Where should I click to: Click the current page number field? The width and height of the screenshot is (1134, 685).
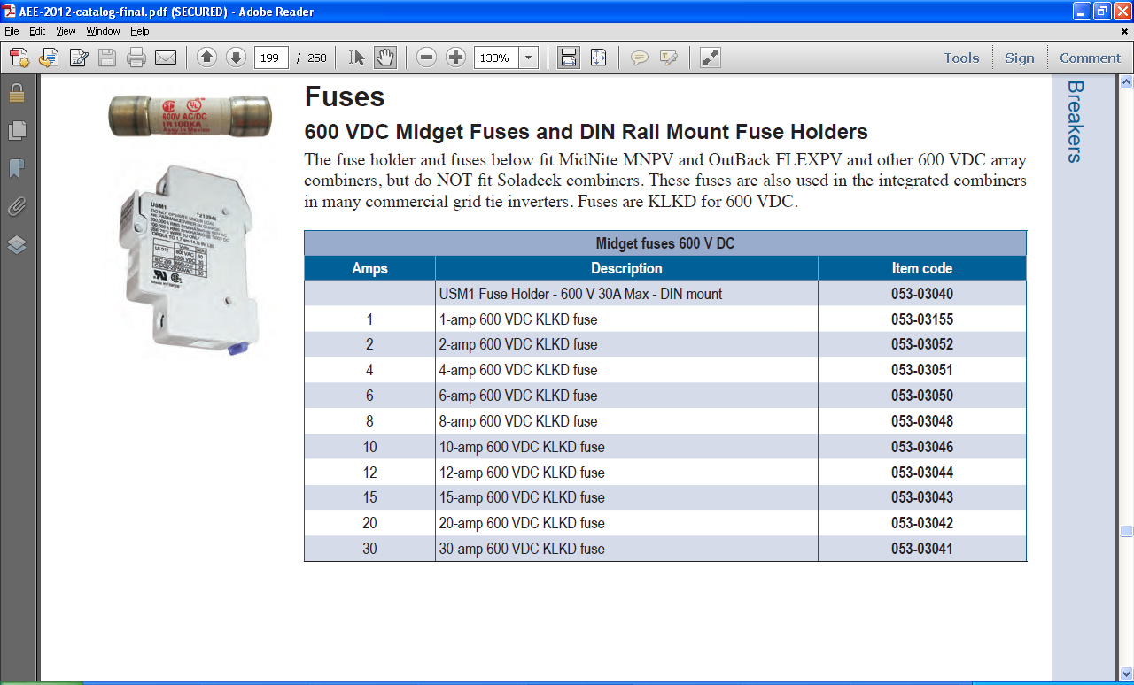pyautogui.click(x=271, y=58)
